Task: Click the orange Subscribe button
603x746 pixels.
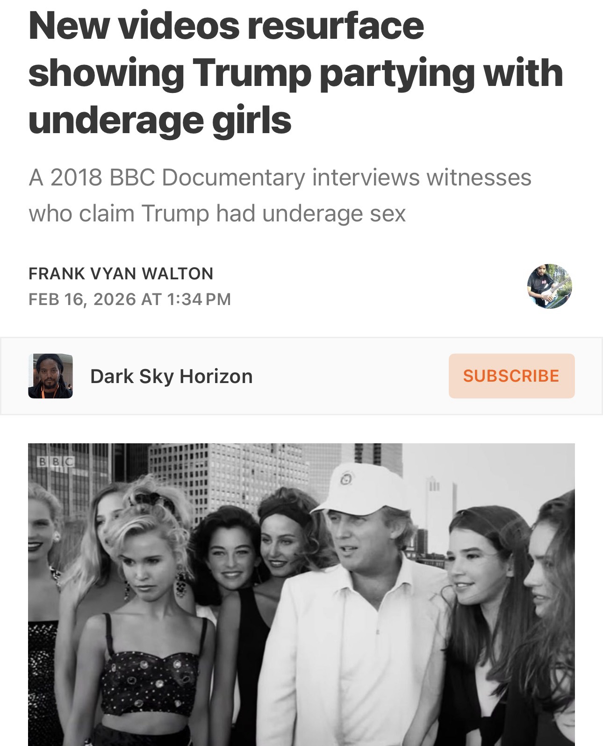Action: 511,376
